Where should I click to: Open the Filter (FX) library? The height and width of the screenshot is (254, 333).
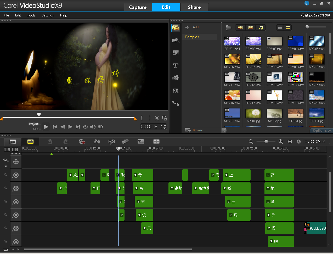pos(176,91)
